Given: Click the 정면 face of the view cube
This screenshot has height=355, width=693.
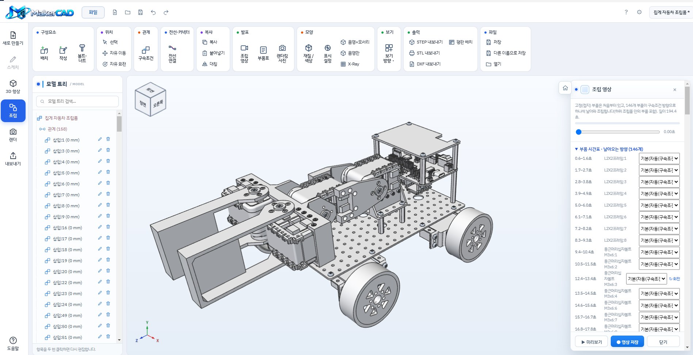Looking at the screenshot, I should [142, 104].
